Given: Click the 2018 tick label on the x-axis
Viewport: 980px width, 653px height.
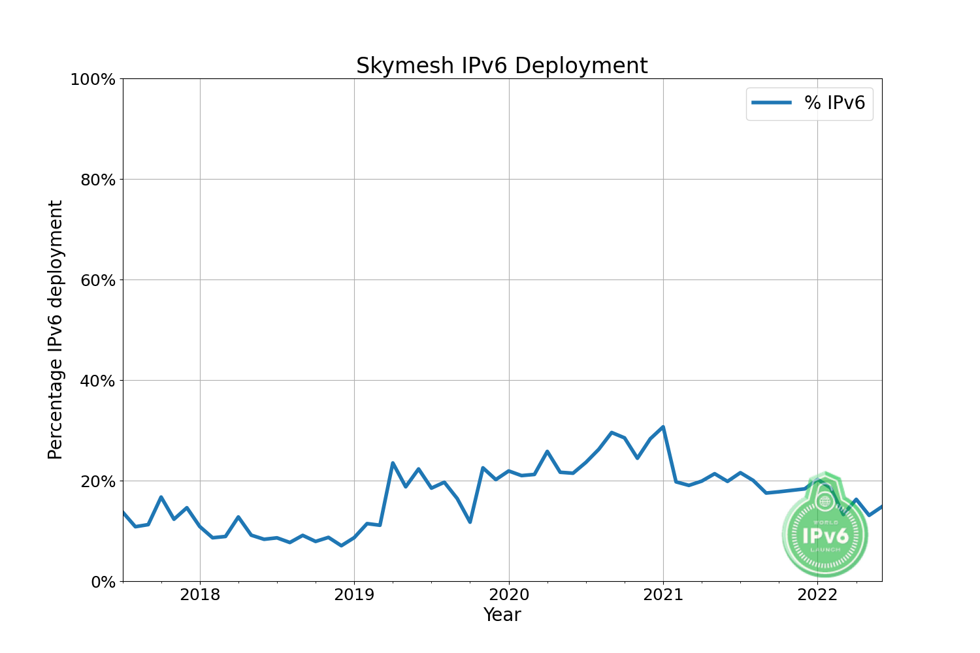Looking at the screenshot, I should coord(200,595).
